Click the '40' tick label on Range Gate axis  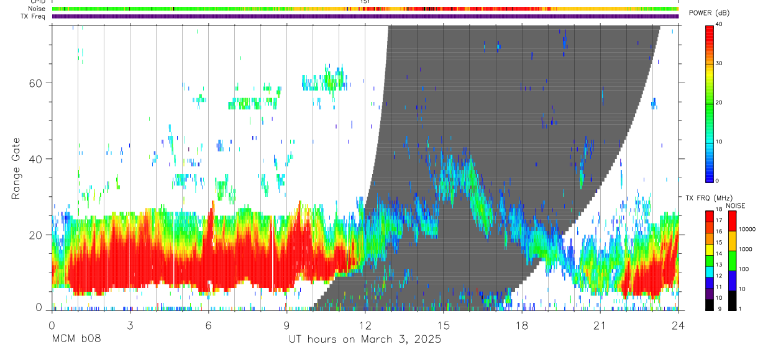(x=36, y=159)
